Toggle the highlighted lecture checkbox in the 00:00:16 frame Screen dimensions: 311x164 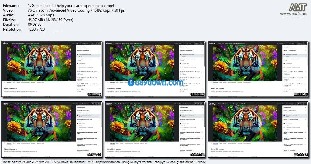click(x=181, y=115)
